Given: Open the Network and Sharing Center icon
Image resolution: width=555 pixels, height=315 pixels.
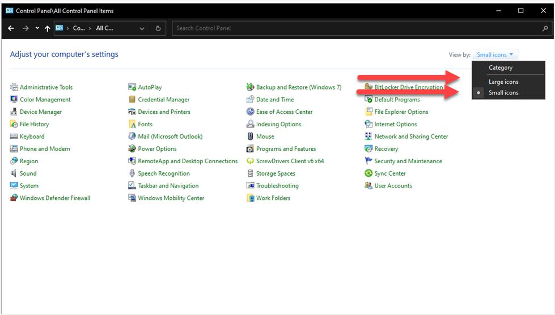Looking at the screenshot, I should [x=369, y=137].
